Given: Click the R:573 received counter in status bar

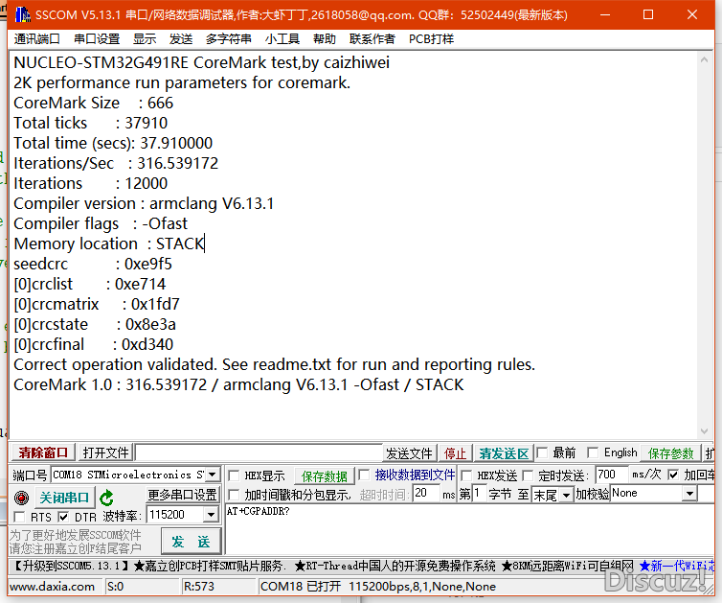Looking at the screenshot, I should pos(198,587).
